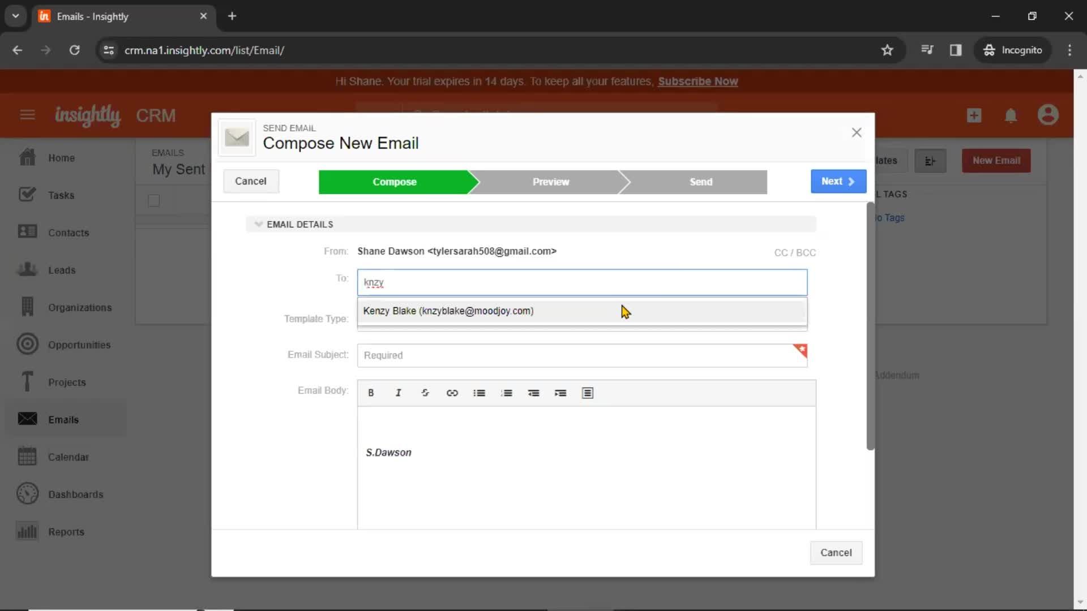Open the Template Type dropdown

click(583, 319)
